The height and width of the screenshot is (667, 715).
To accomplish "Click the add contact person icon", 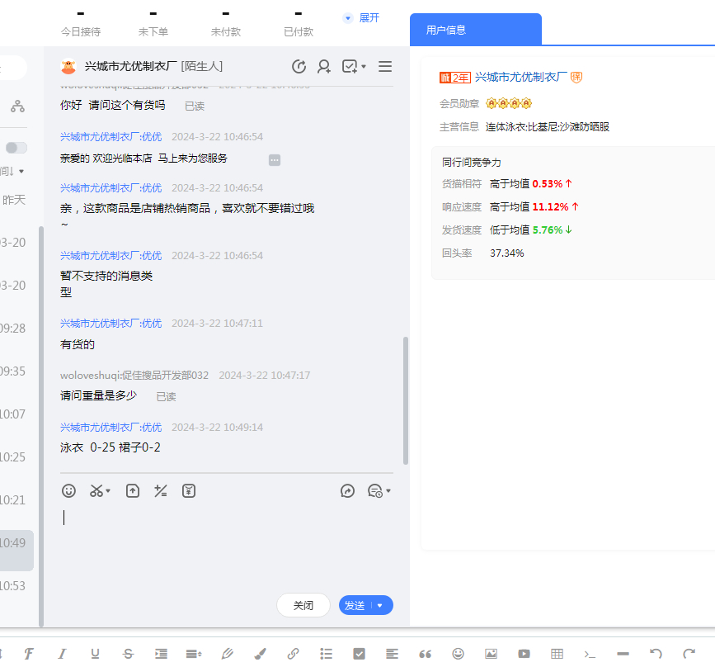I will click(x=324, y=67).
